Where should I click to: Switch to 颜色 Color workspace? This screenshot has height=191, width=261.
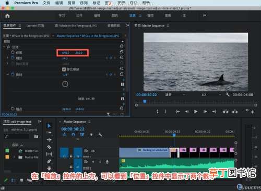click(115, 16)
